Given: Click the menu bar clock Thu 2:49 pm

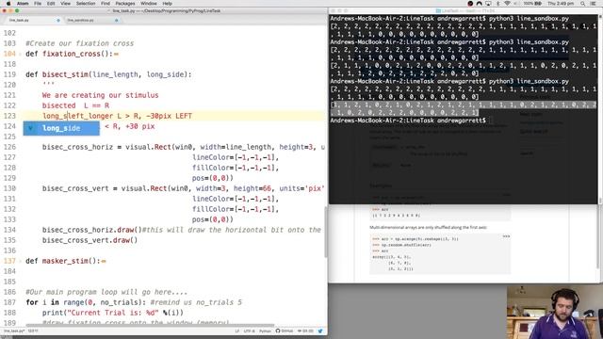Looking at the screenshot, I should tap(561, 4).
